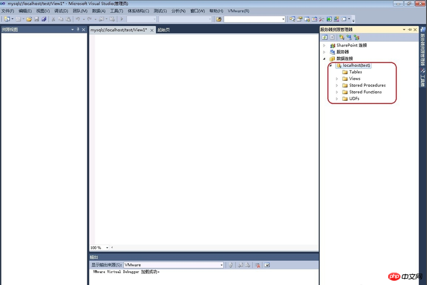This screenshot has width=427, height=285.
Task: Pin the 资源视图 panel with auto-hide
Action: 78,29
